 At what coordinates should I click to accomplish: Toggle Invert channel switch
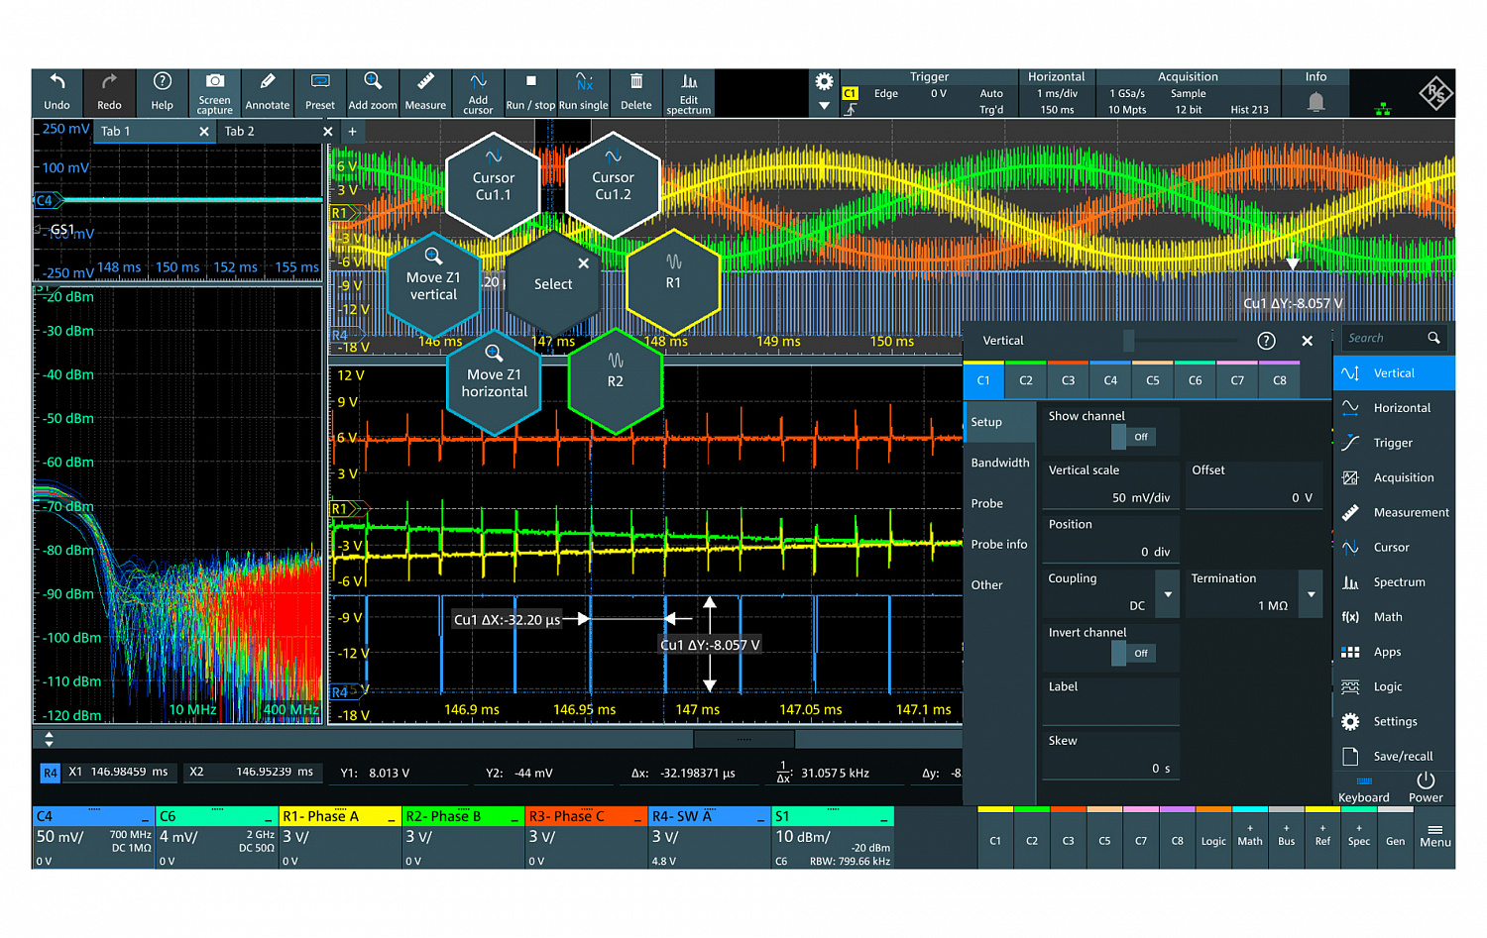[1131, 654]
